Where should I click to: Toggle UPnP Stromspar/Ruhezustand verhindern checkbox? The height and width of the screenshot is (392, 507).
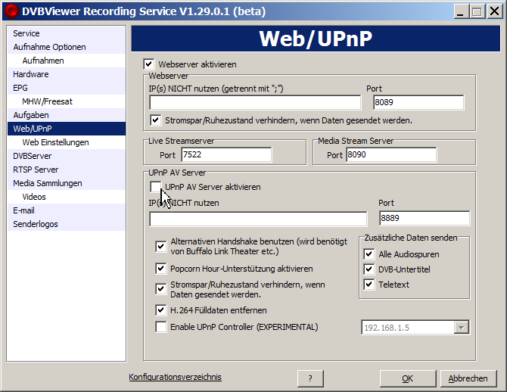point(161,289)
